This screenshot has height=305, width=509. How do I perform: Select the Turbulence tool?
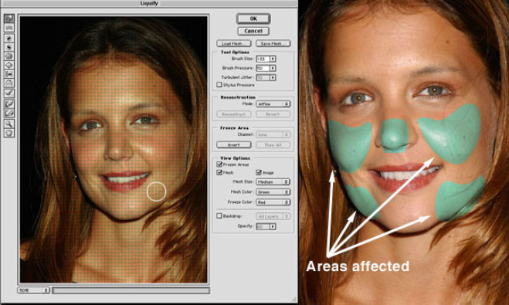click(x=9, y=28)
